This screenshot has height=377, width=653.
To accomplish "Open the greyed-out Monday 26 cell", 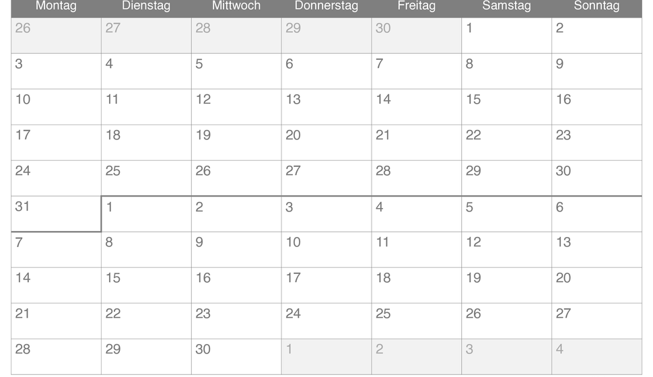I will [x=57, y=36].
